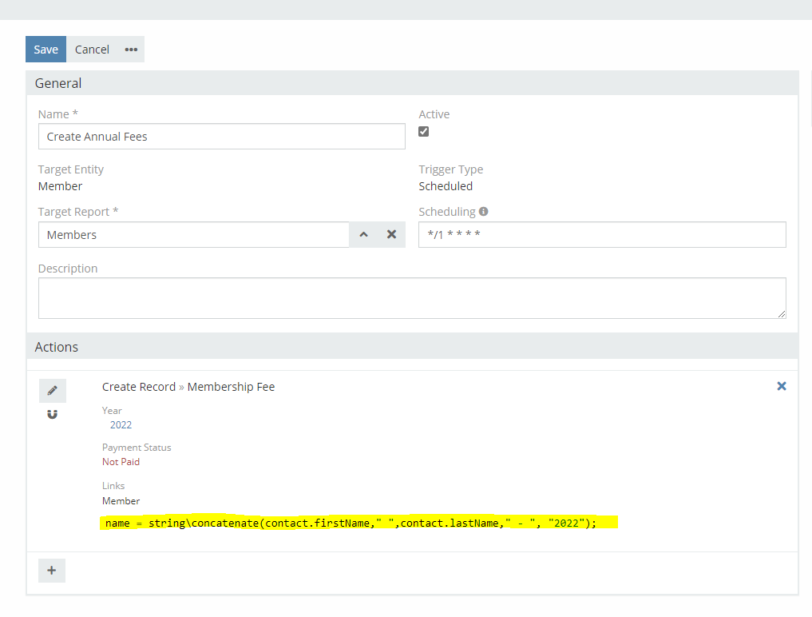Click the 'Create Record » Membership Fee' title

point(188,387)
